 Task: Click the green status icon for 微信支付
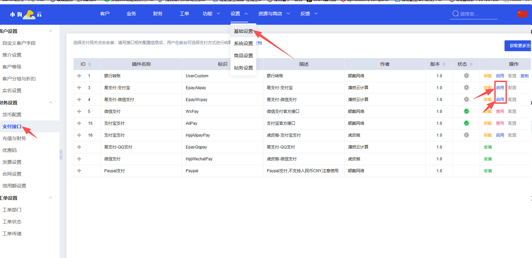466,111
